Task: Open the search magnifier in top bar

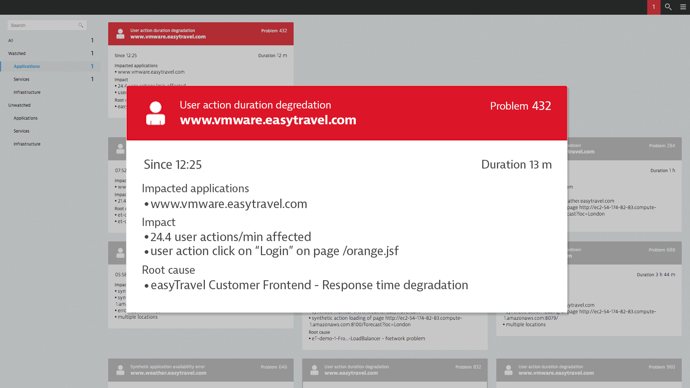Action: coord(668,7)
